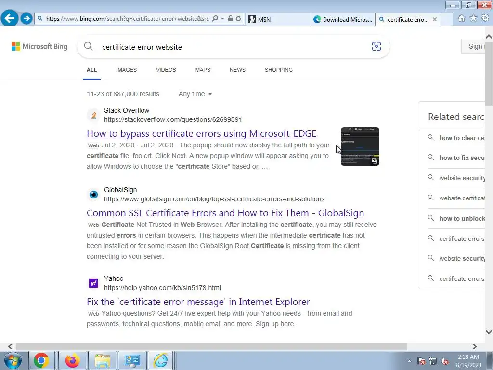Open Common SSL Certificate Errors GlobalSign link
This screenshot has height=370, width=493.
point(225,213)
